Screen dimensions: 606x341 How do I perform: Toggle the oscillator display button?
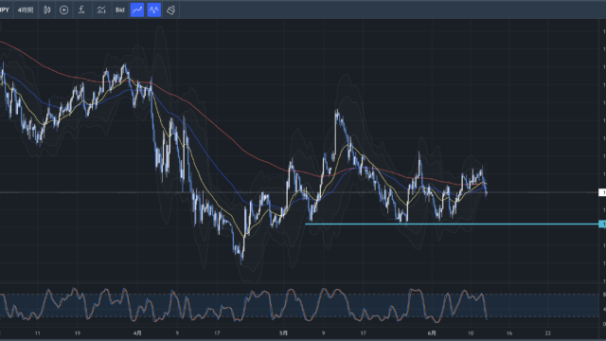(154, 10)
